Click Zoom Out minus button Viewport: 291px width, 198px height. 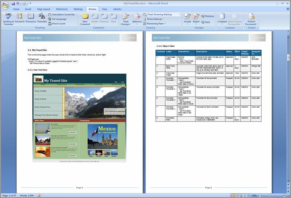coord(260,195)
